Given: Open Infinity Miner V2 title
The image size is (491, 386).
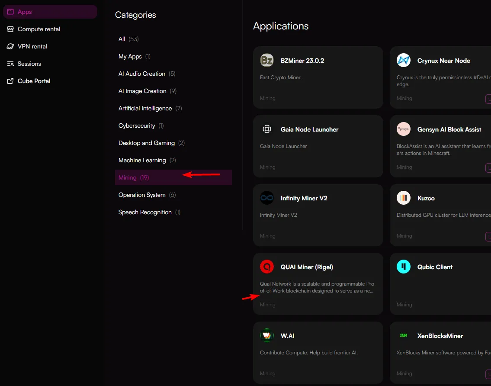Looking at the screenshot, I should pos(304,198).
